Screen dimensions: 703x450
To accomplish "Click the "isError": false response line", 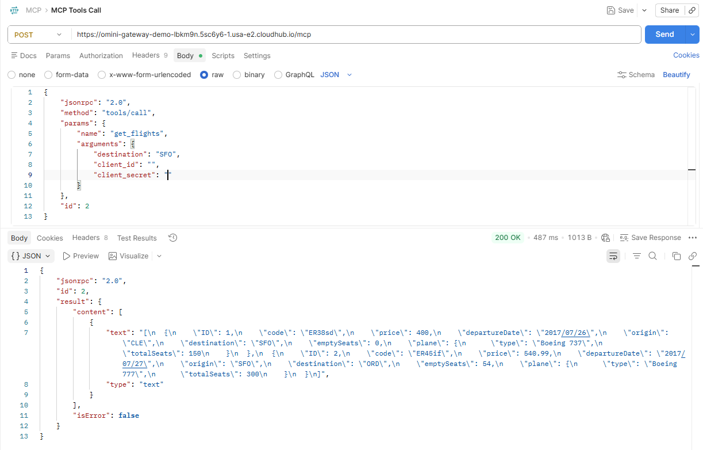I will tap(106, 415).
